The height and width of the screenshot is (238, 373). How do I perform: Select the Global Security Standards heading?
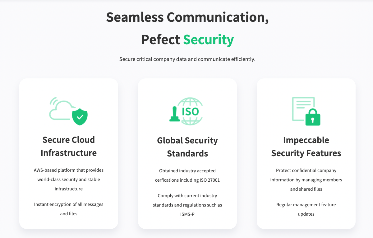(x=187, y=147)
